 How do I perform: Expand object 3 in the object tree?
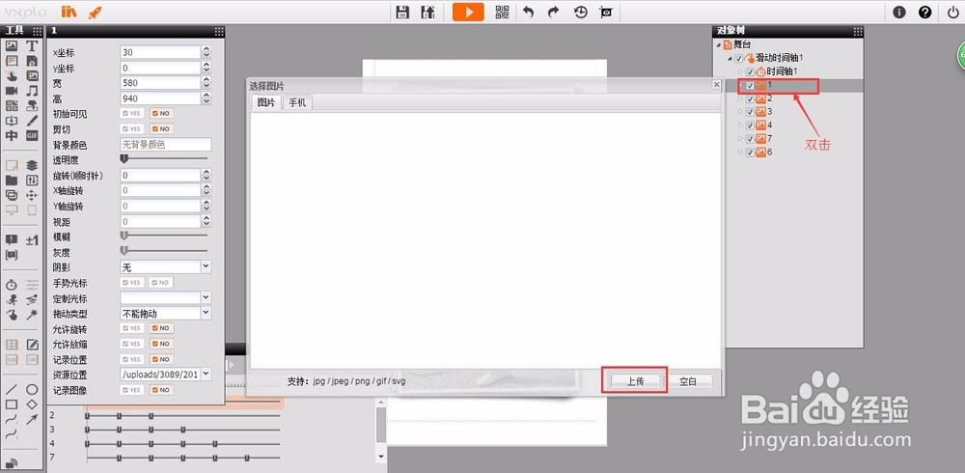740,112
